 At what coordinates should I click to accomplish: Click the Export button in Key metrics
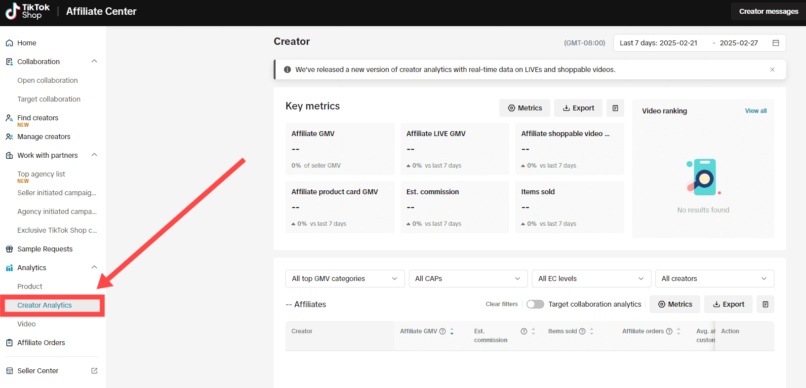point(578,108)
